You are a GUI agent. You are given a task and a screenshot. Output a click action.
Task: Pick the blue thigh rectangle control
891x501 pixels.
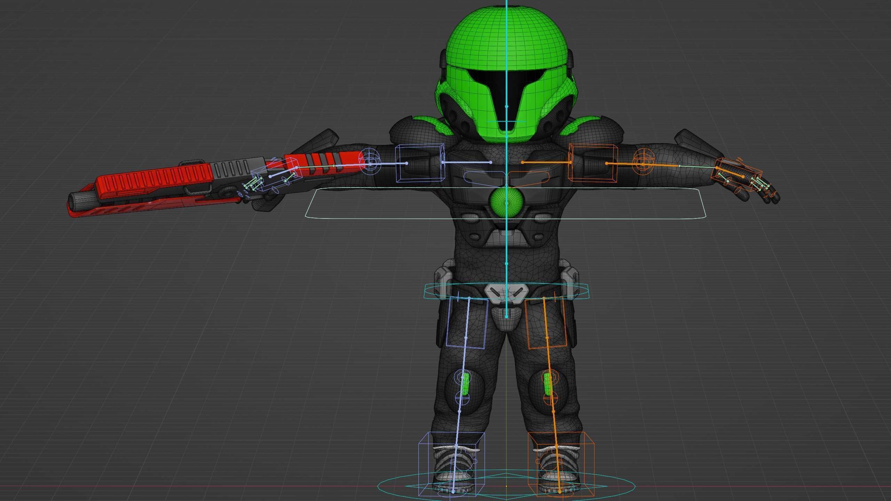click(467, 323)
